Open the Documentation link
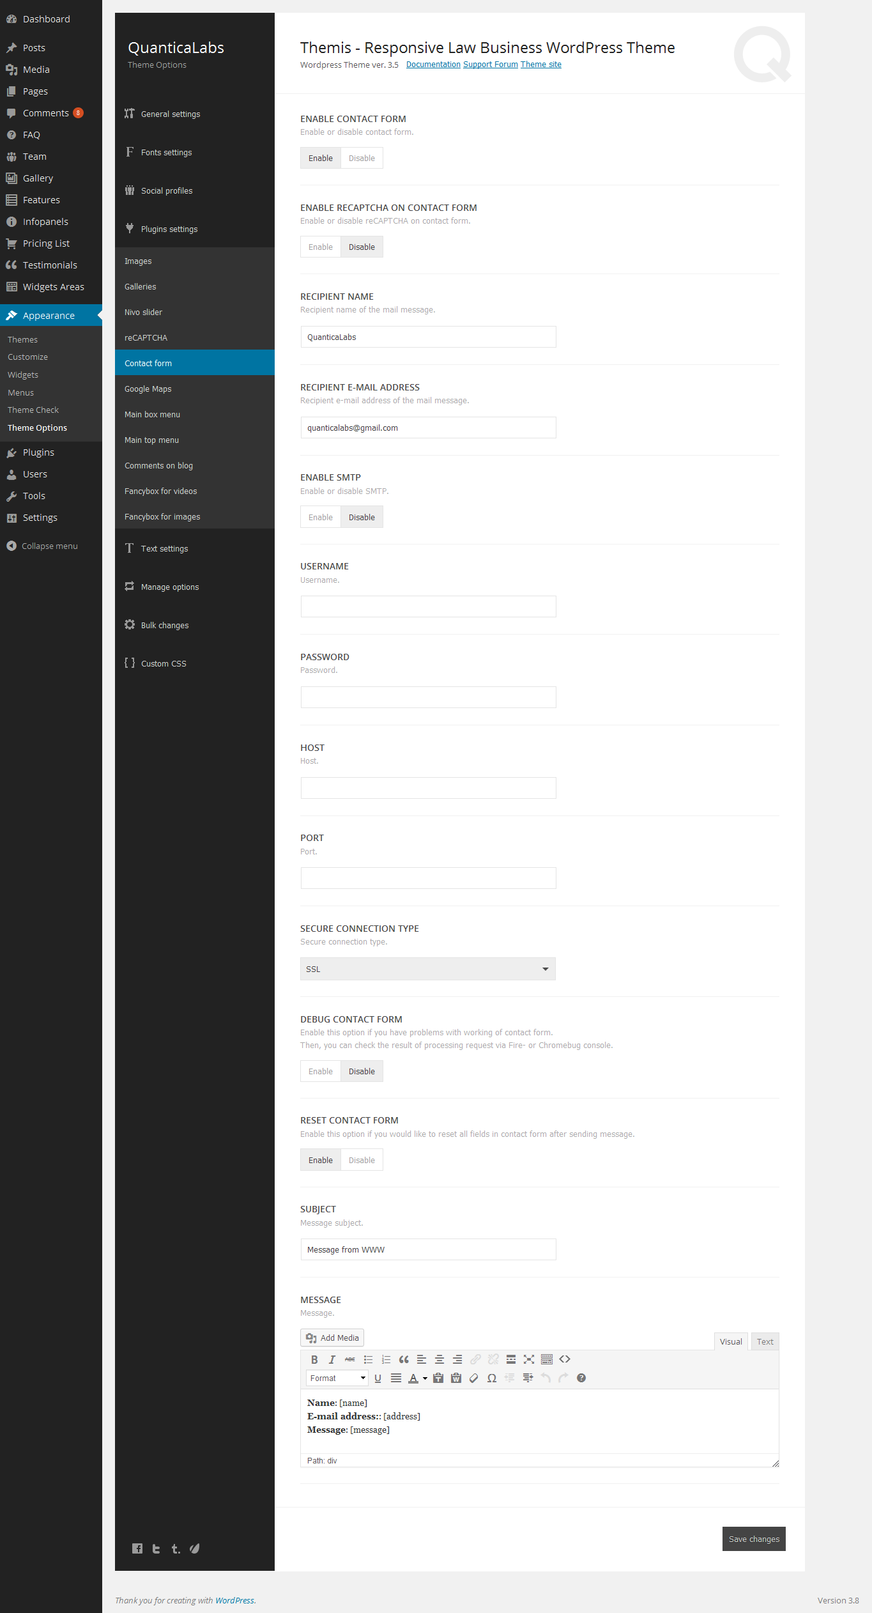This screenshot has width=872, height=1613. pos(433,65)
